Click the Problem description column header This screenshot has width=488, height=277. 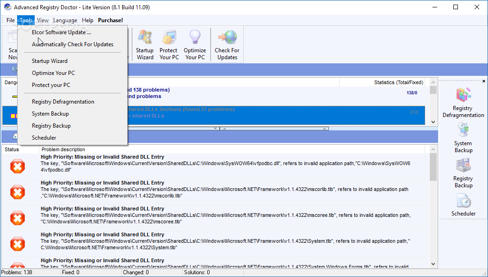232,149
